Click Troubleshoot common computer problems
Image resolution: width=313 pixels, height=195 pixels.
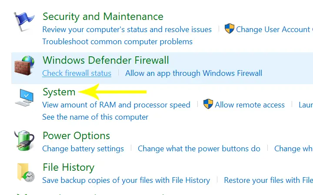point(117,42)
